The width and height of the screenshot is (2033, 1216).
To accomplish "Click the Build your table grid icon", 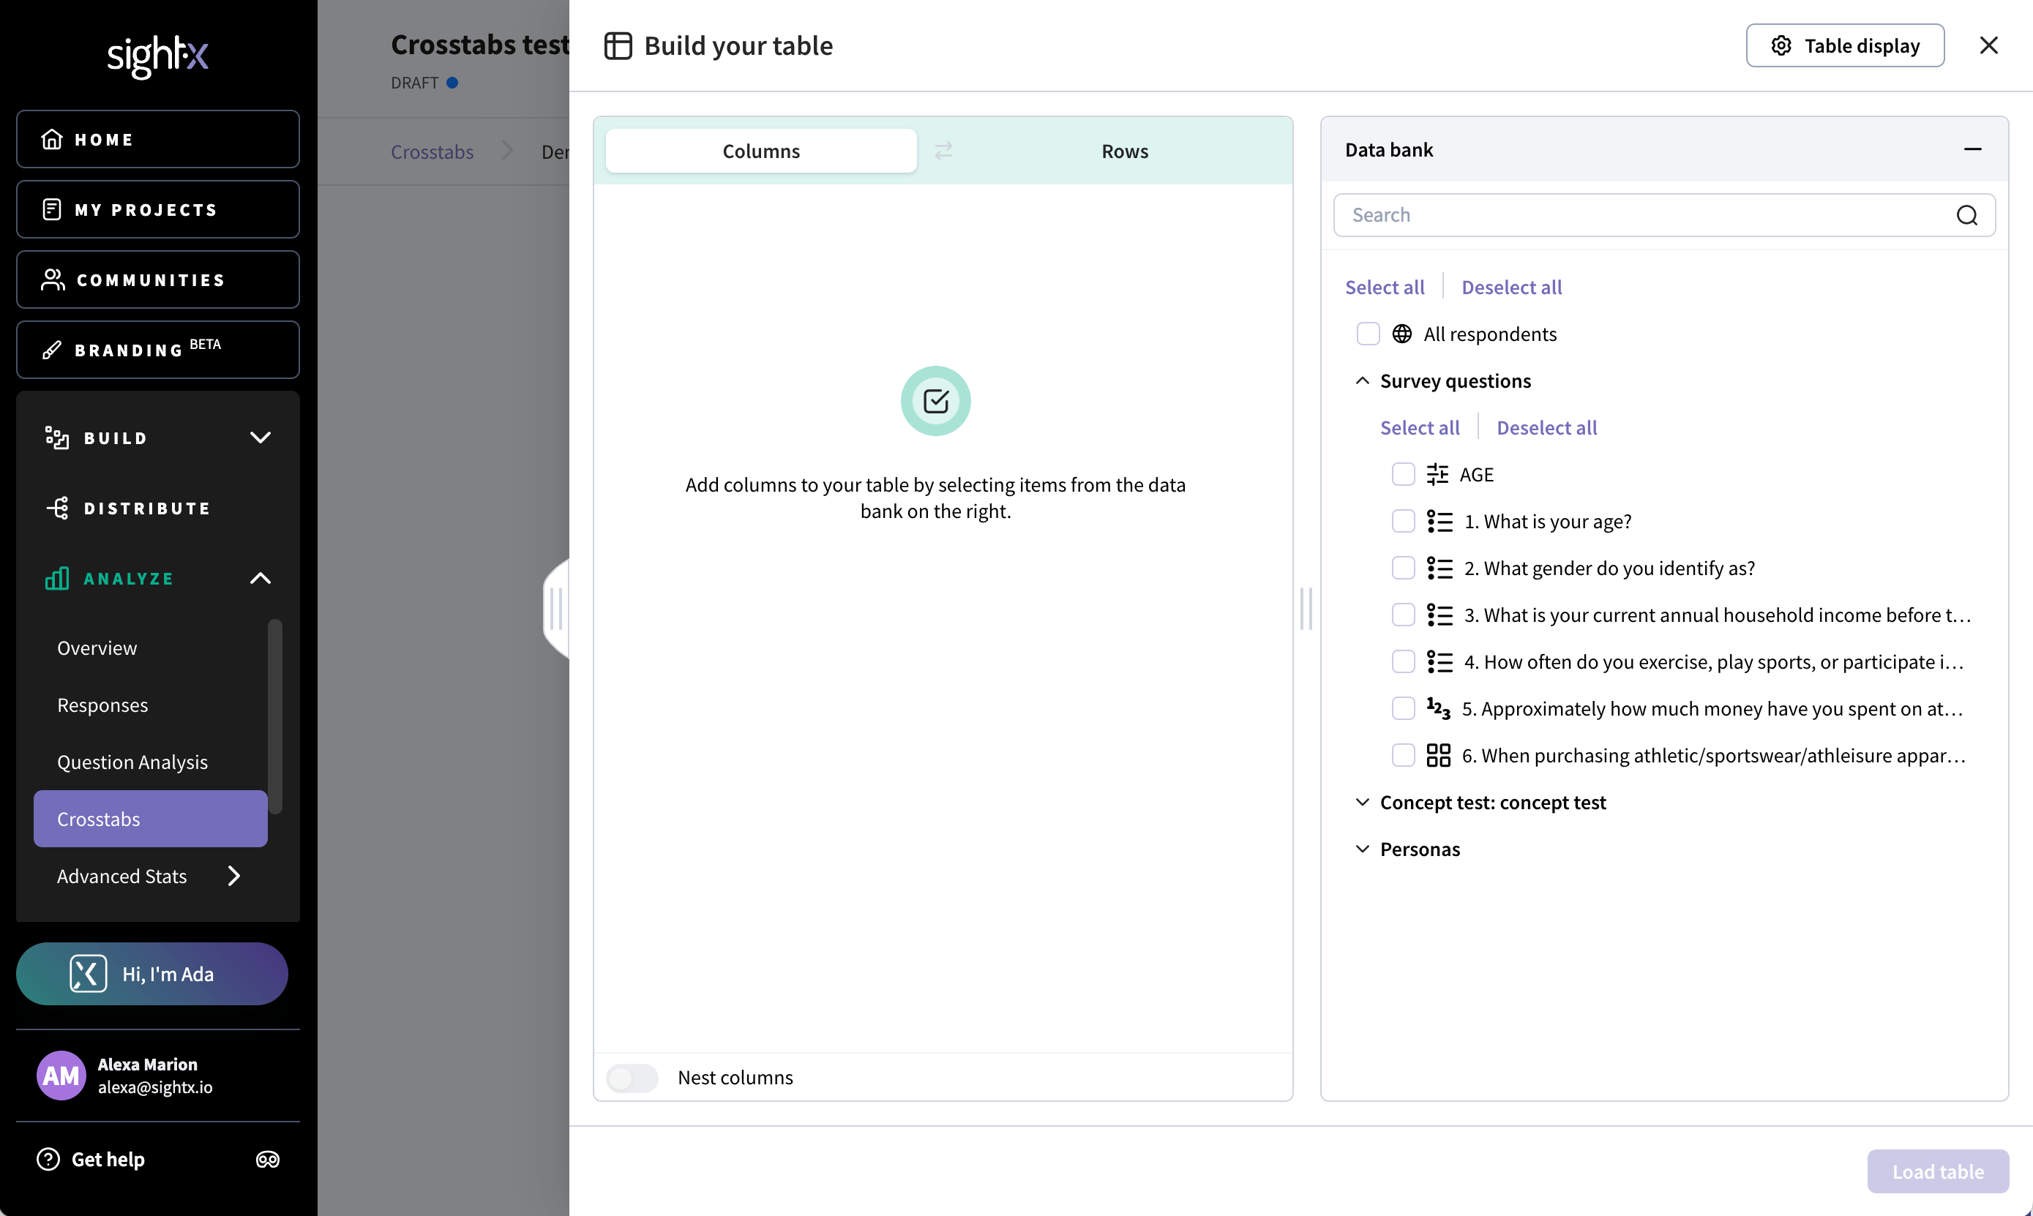I will [618, 46].
